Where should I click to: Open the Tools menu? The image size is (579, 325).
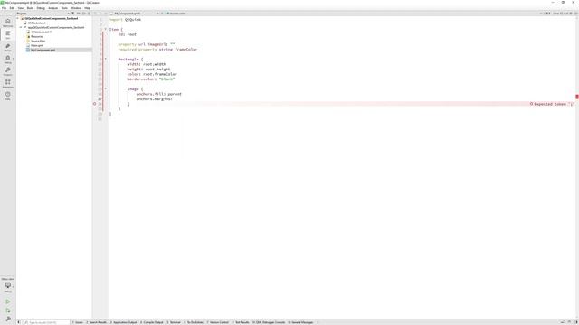[64, 8]
